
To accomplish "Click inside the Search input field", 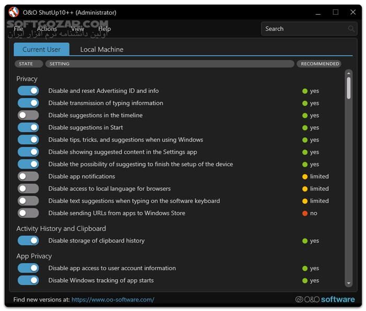I will tap(303, 29).
